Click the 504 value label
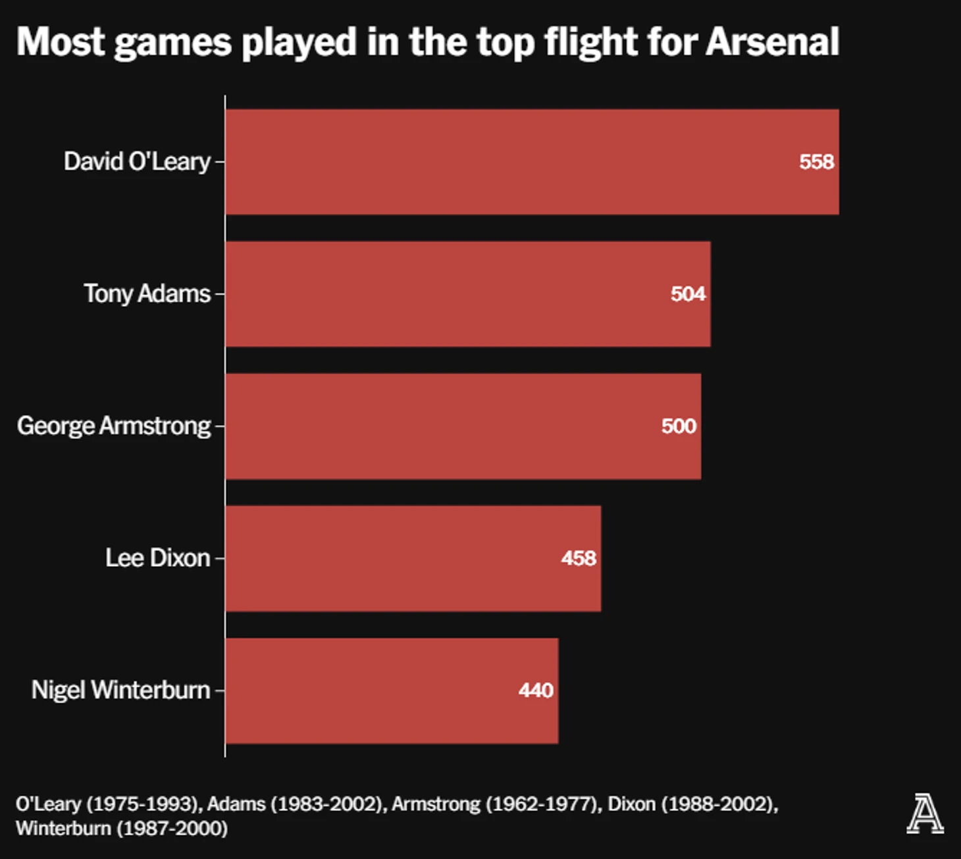Viewport: 961px width, 859px height. pos(688,294)
